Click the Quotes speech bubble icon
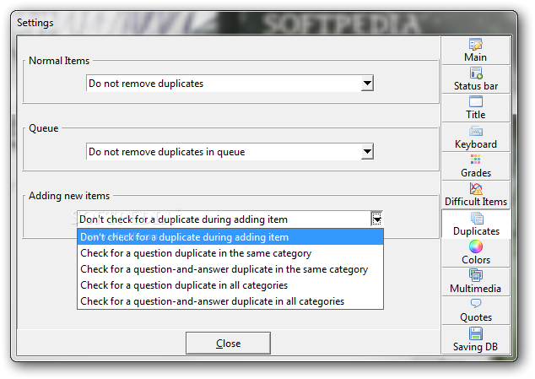The height and width of the screenshot is (379, 535). pyautogui.click(x=476, y=303)
